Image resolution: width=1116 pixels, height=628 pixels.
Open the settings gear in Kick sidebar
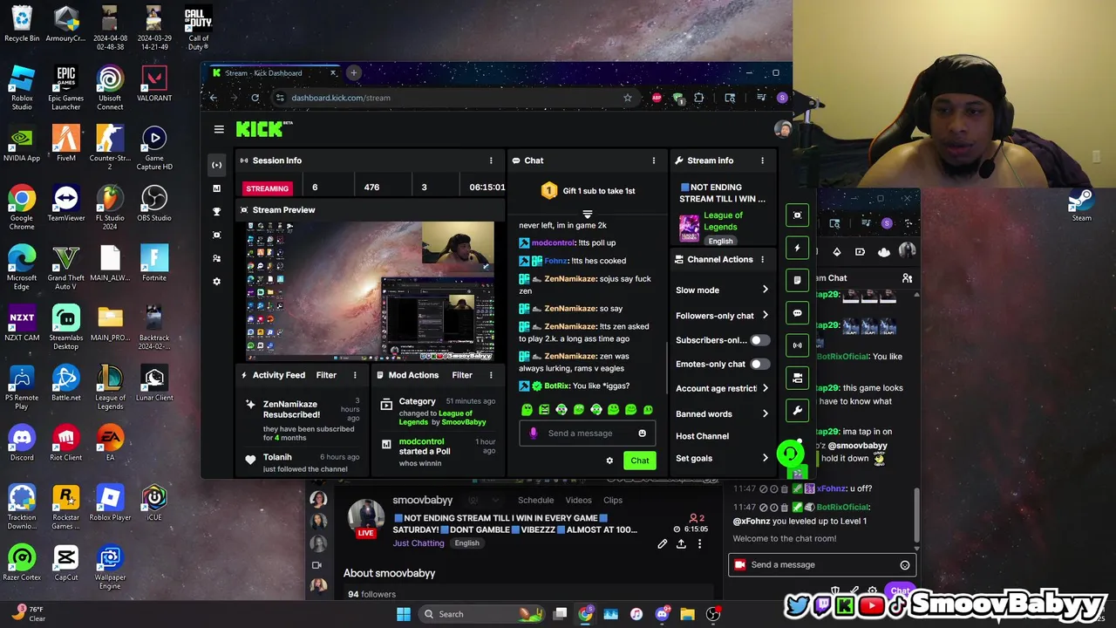coord(217,282)
